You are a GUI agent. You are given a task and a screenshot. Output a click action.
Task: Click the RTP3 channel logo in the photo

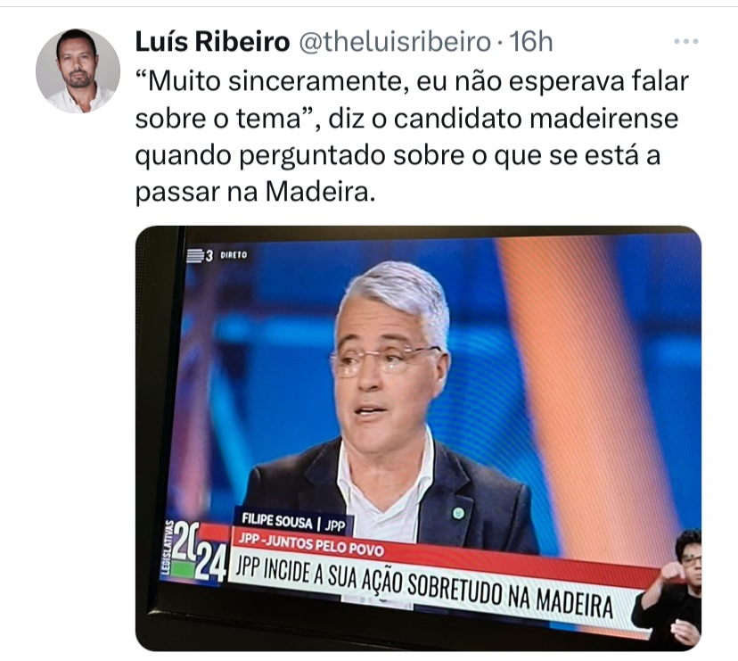pyautogui.click(x=200, y=256)
